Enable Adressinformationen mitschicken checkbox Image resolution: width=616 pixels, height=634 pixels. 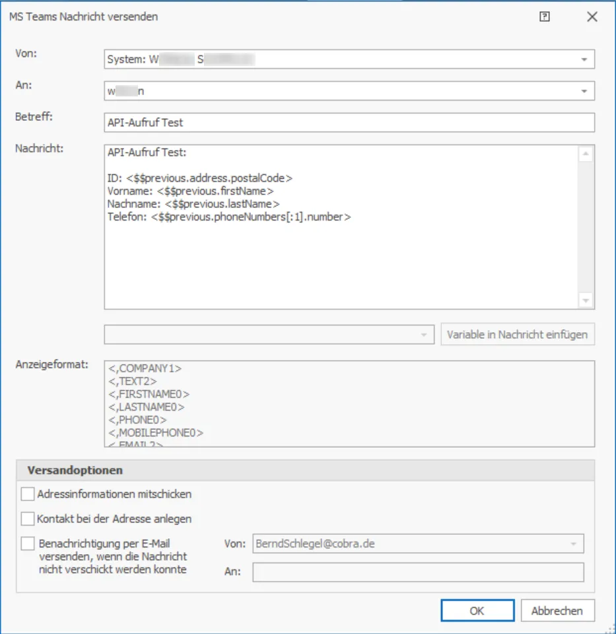tap(28, 494)
